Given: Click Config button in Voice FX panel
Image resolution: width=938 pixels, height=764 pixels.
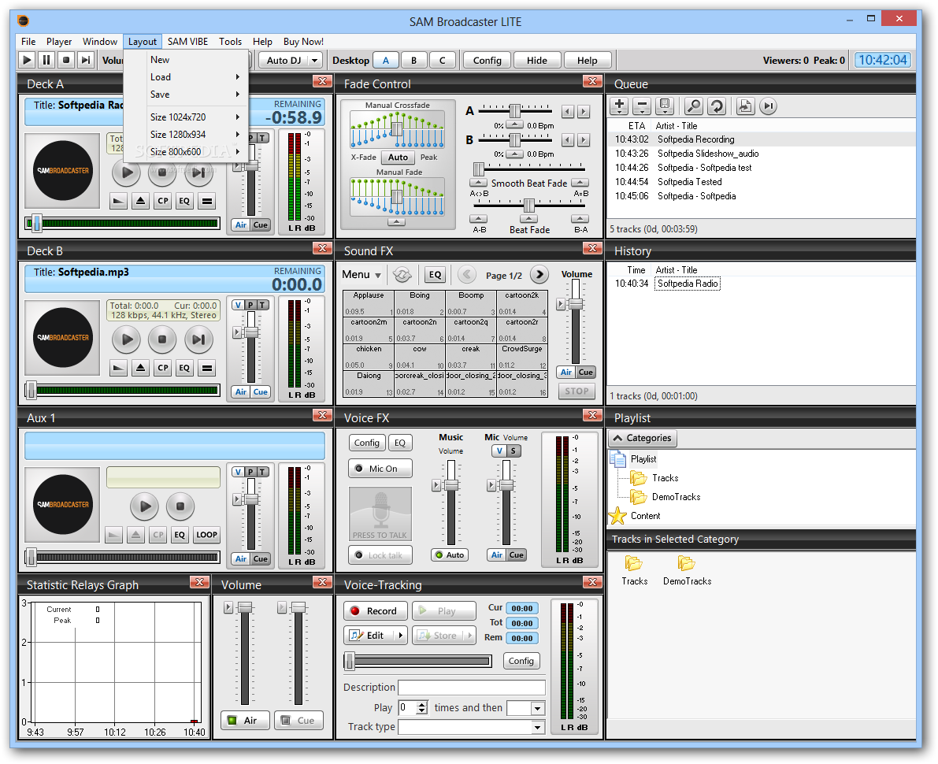Looking at the screenshot, I should coord(366,443).
